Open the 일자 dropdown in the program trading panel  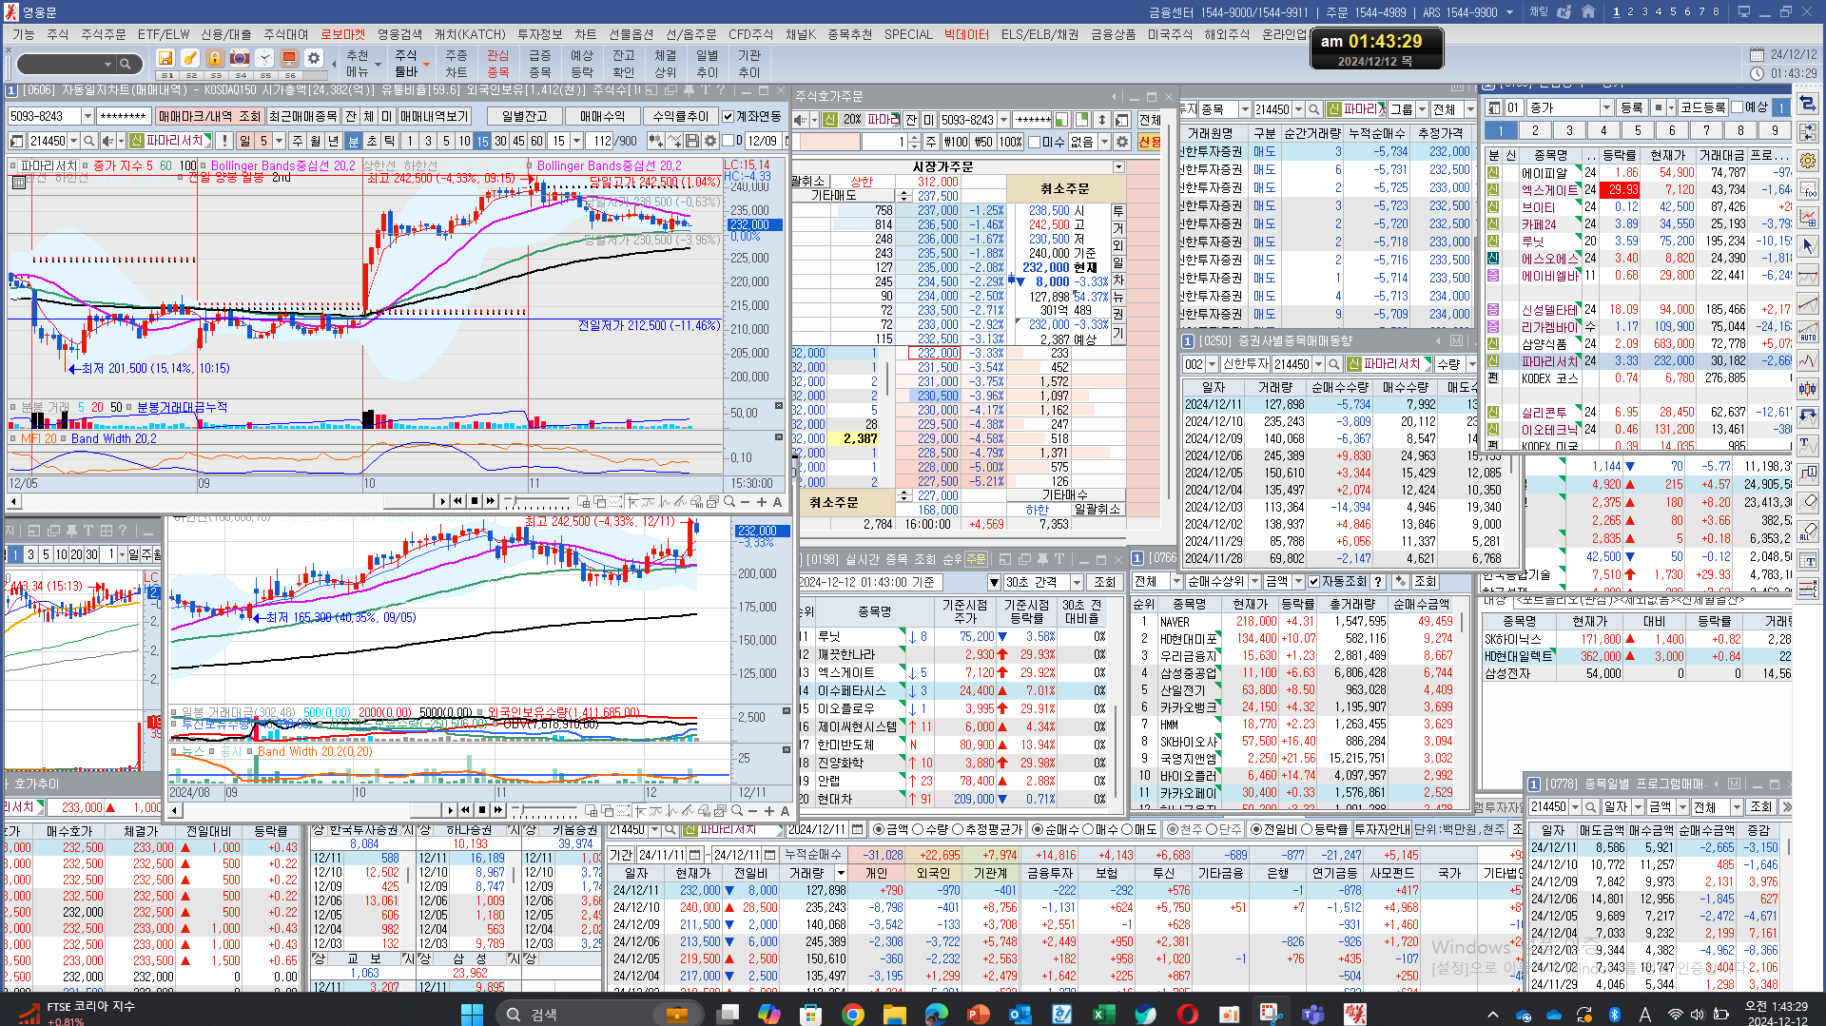(x=1638, y=807)
